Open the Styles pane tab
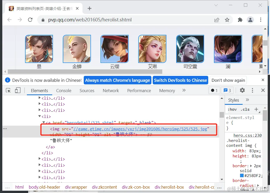 point(234,100)
